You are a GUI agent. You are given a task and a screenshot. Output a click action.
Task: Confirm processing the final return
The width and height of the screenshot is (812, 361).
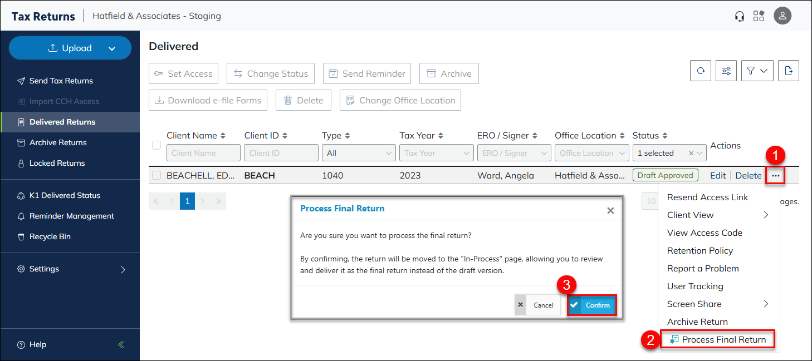coord(592,305)
